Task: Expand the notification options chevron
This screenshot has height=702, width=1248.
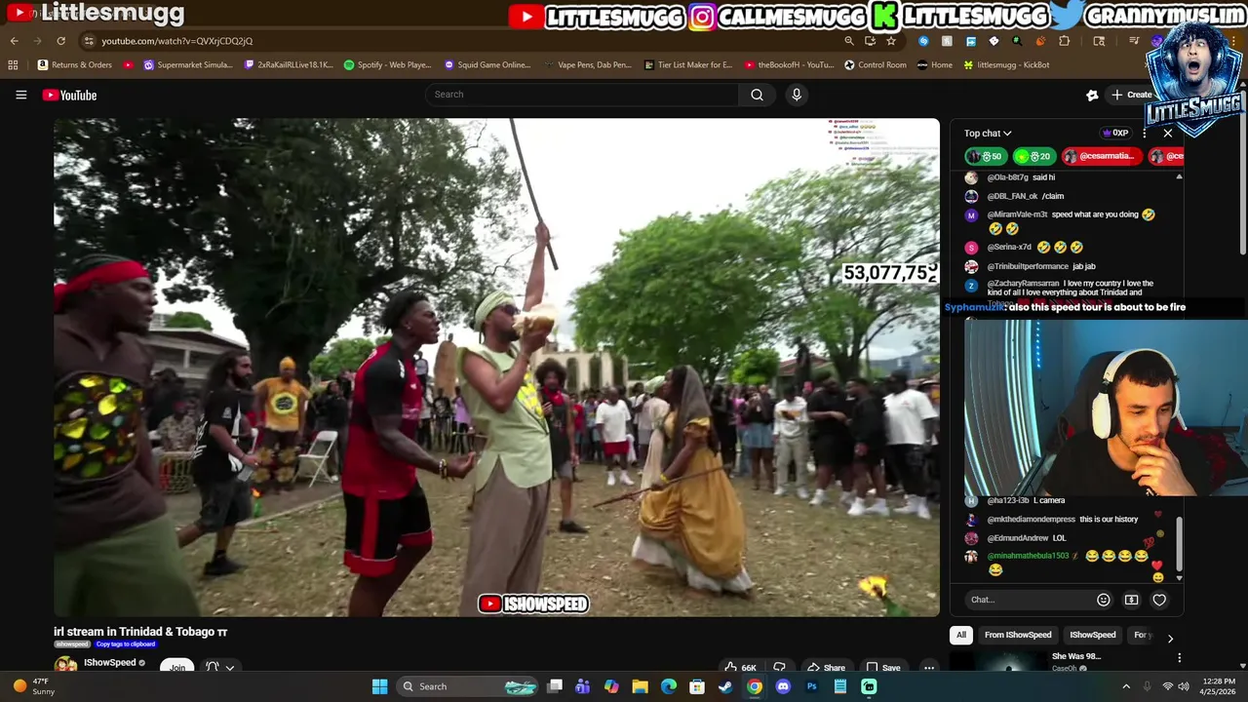Action: click(230, 668)
